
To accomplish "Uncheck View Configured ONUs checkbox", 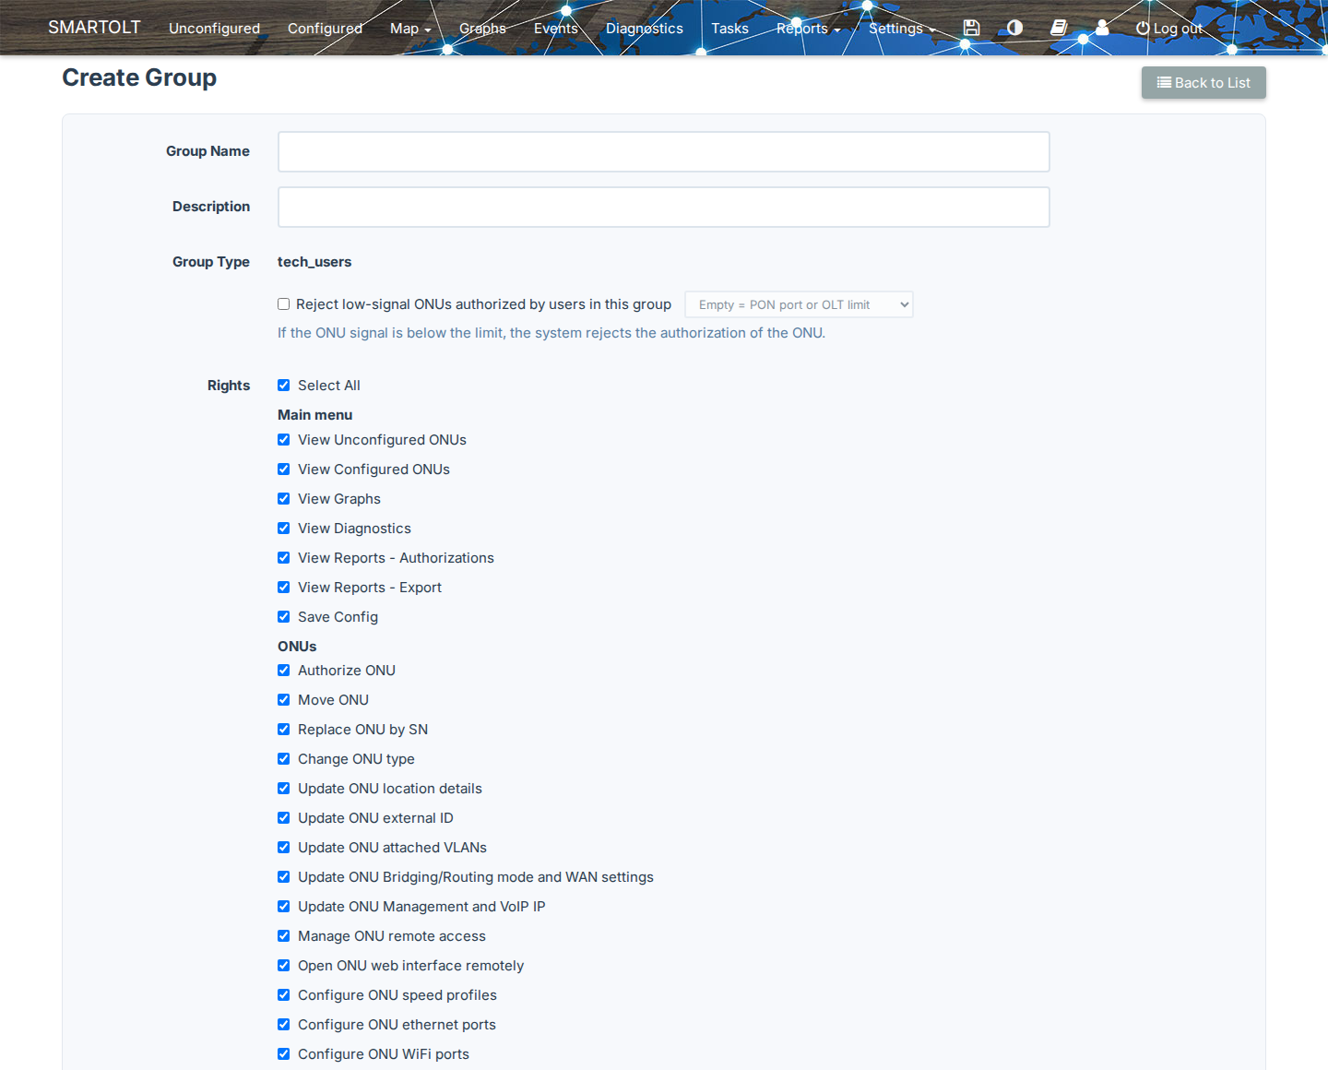I will pos(284,470).
